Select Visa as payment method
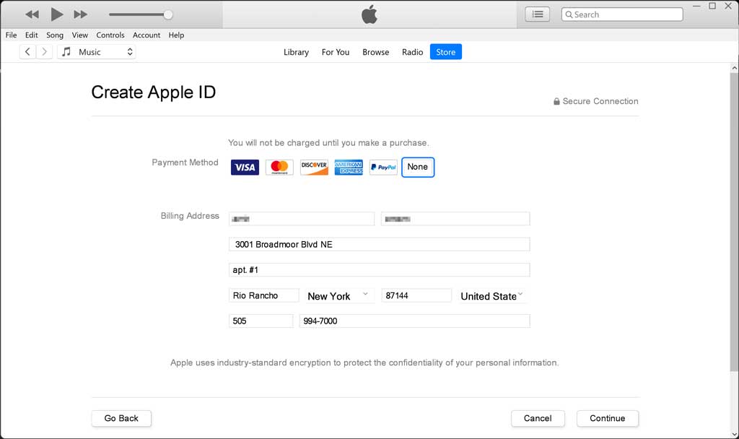 pyautogui.click(x=245, y=168)
